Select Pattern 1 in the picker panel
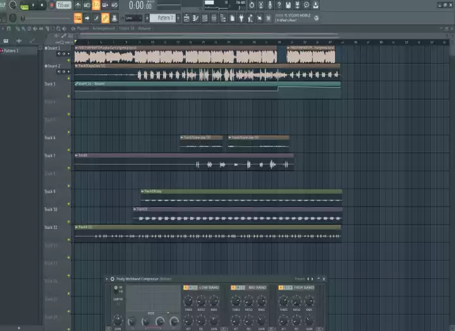This screenshot has height=331, width=455. click(x=18, y=50)
